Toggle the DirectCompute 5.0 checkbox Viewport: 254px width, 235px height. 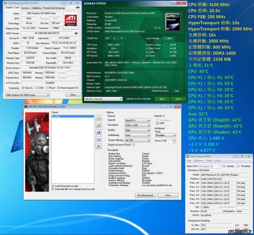58,88
